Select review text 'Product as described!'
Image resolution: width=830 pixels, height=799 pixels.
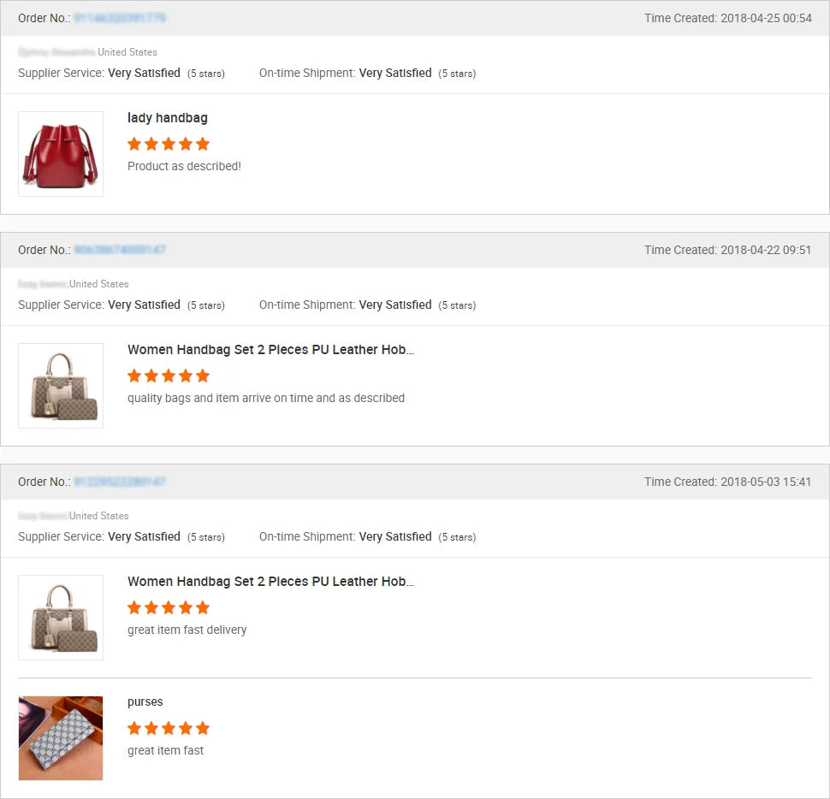coord(184,166)
